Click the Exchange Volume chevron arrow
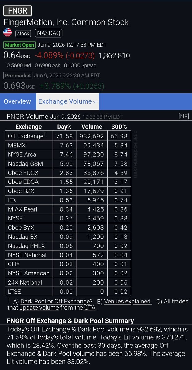192x370 pixels. pos(95,102)
